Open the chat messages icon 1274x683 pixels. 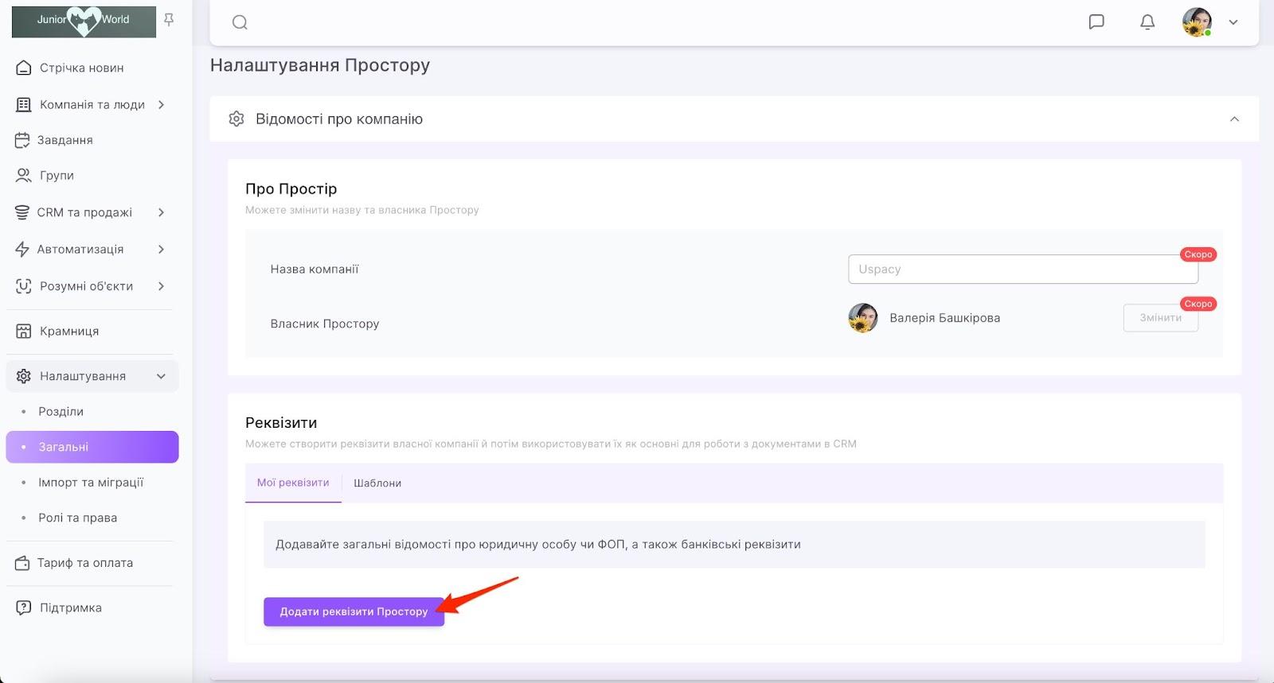pyautogui.click(x=1096, y=22)
